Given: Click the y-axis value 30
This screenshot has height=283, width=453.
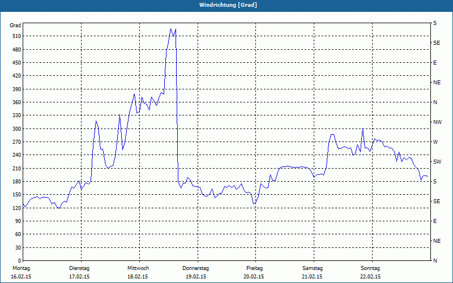Looking at the screenshot, I should (x=18, y=248).
